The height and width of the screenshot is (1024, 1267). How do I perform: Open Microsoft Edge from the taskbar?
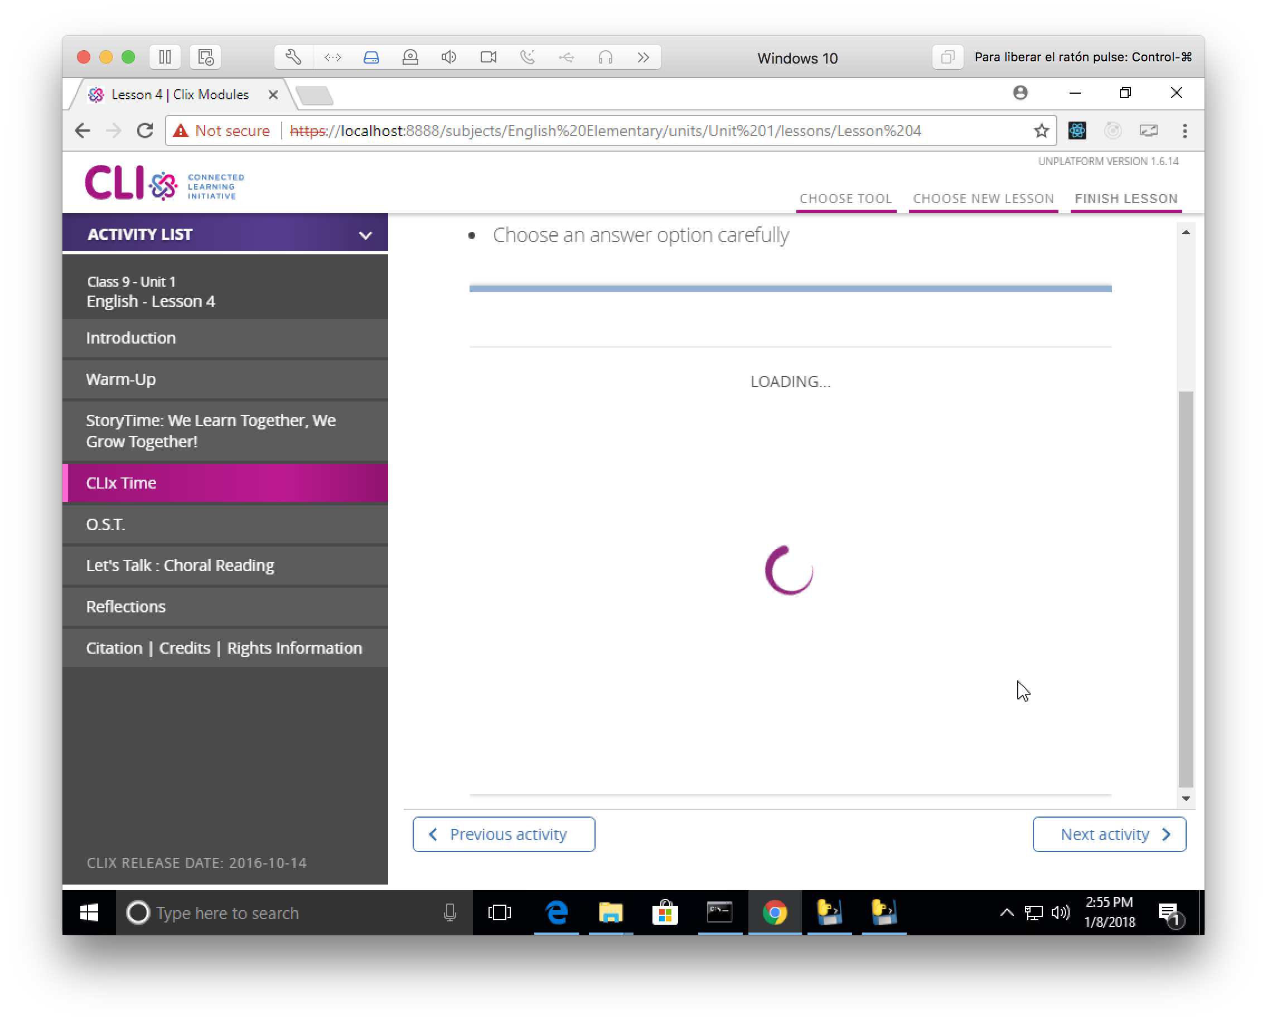(556, 912)
